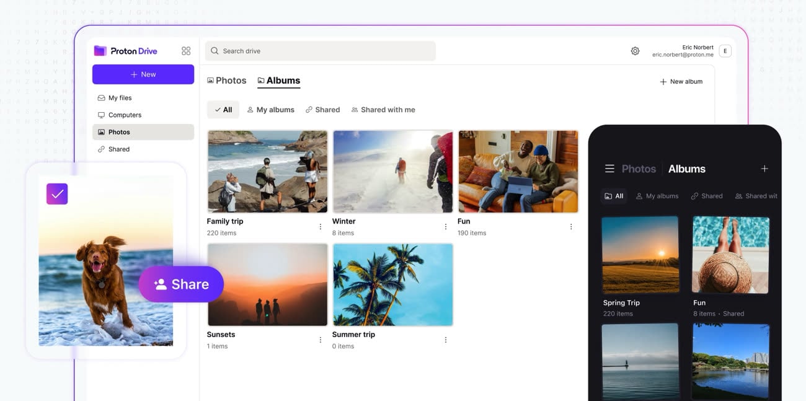Screen dimensions: 806x401
Task: Toggle the purple checkmark on dog photo
Action: coord(57,194)
